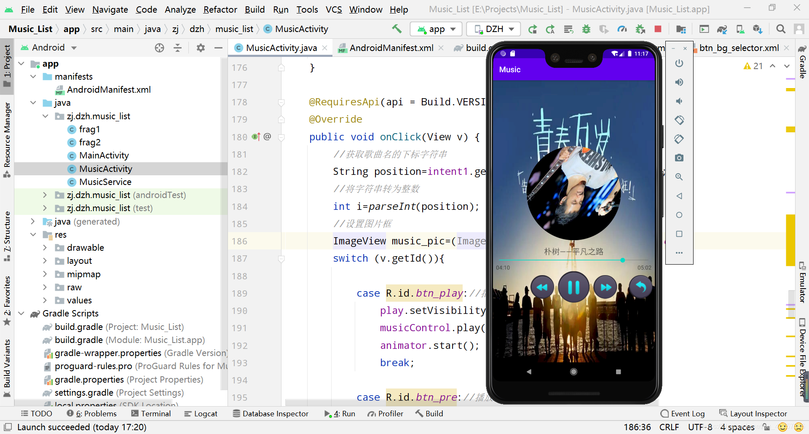809x434 pixels.
Task: Open the Event Log panel
Action: pos(683,414)
